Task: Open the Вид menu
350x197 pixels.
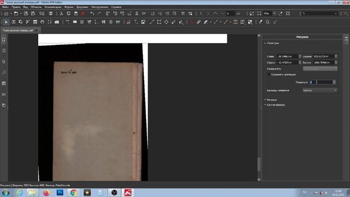Action: pyautogui.click(x=26, y=7)
